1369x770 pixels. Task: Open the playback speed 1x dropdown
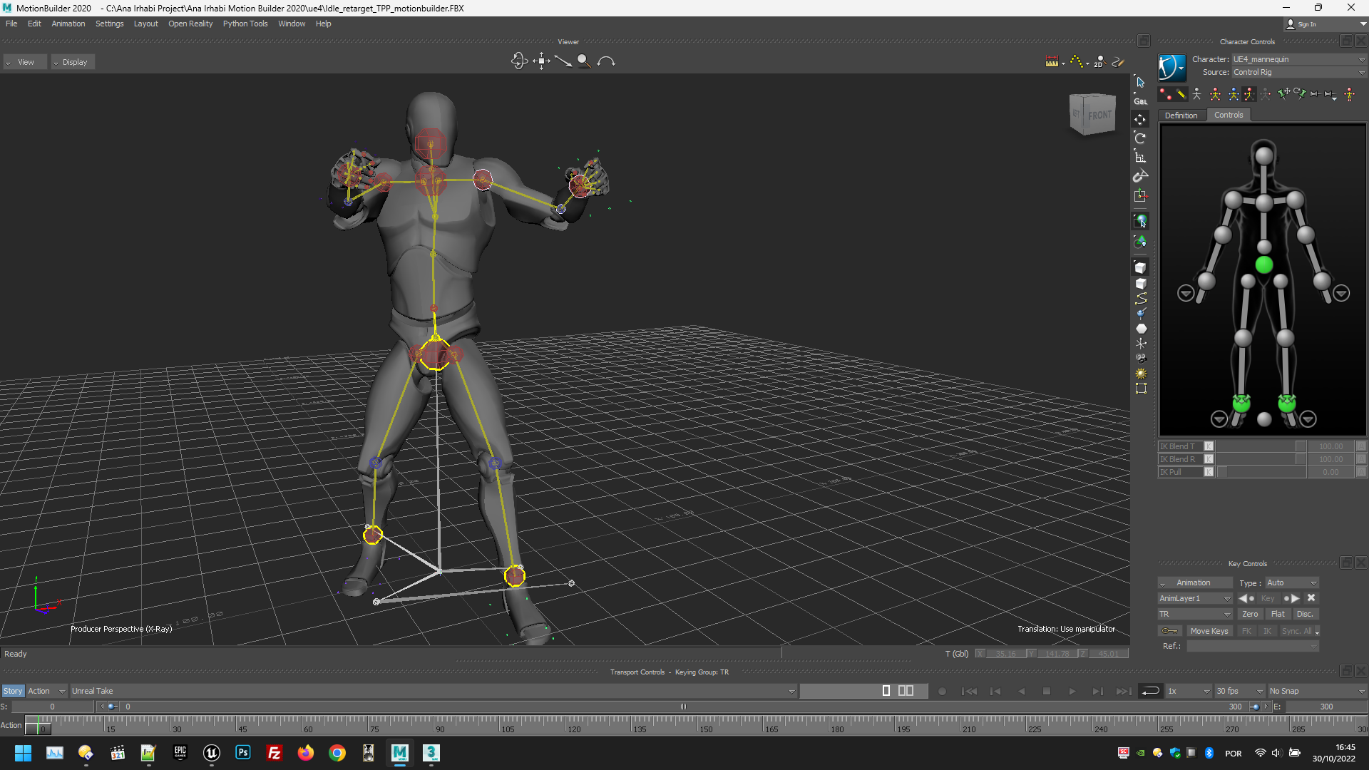tap(1188, 692)
